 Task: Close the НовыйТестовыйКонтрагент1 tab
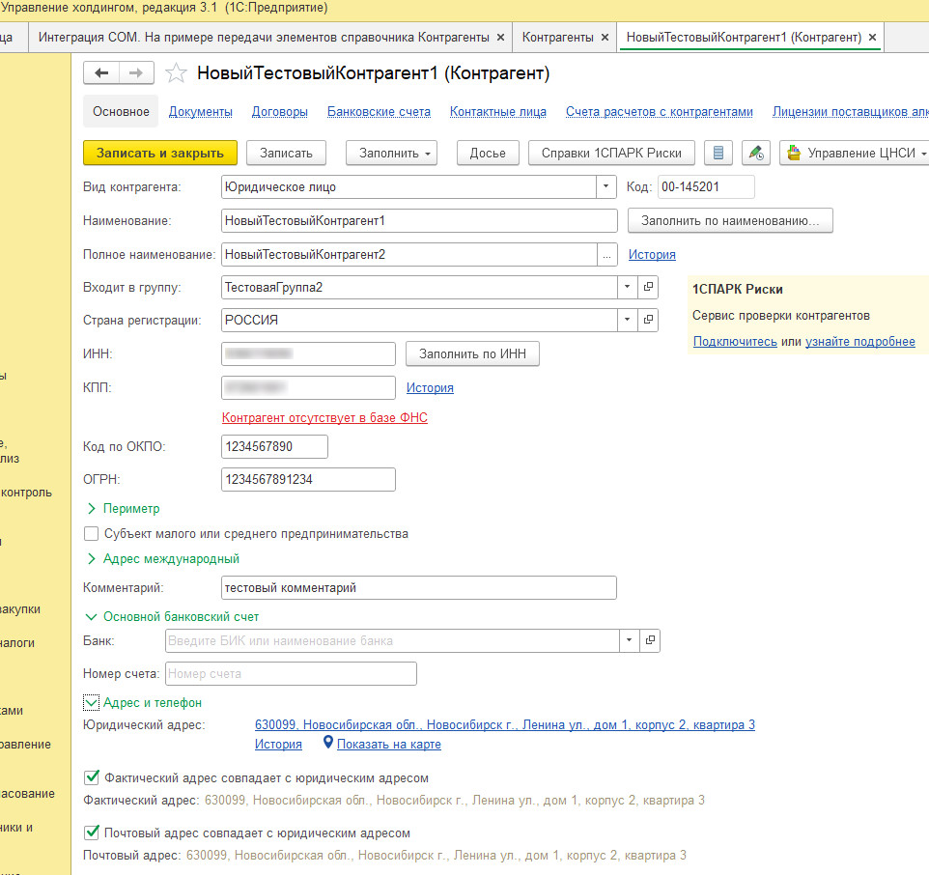pos(872,38)
